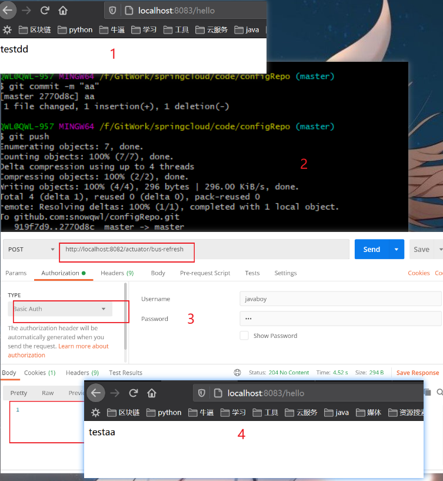
Task: Open the request Body tab
Action: (x=158, y=273)
